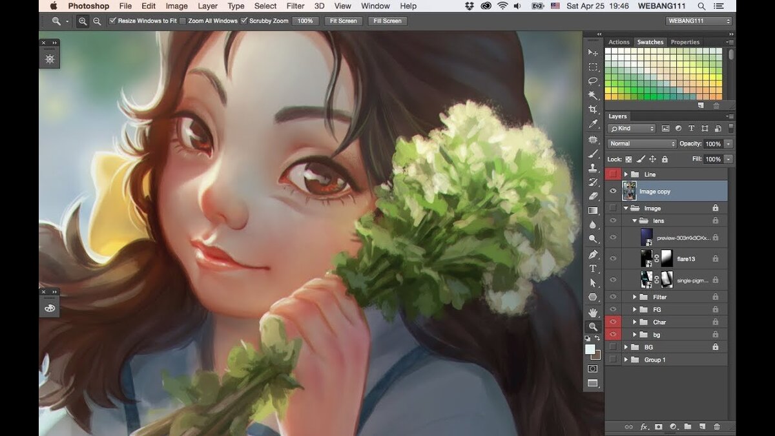Toggle Scrubby Zoom checkbox

point(244,21)
